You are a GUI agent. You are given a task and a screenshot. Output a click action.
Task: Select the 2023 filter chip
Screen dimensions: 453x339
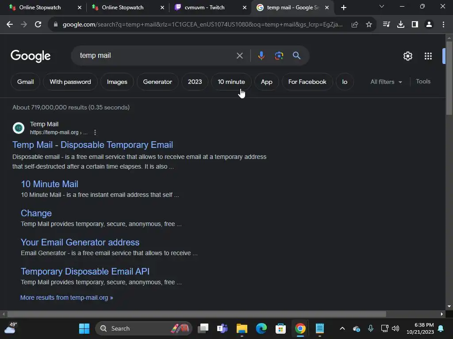[195, 82]
